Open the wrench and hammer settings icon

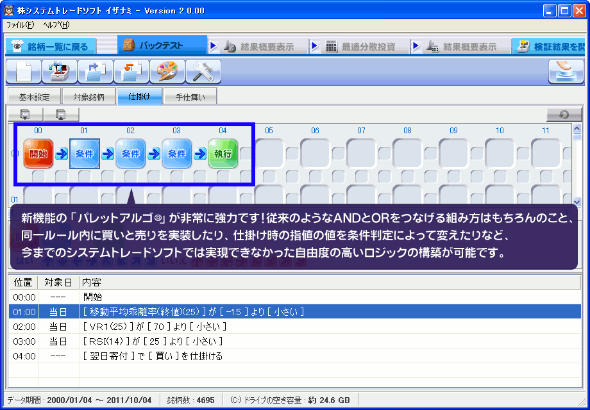pyautogui.click(x=203, y=71)
